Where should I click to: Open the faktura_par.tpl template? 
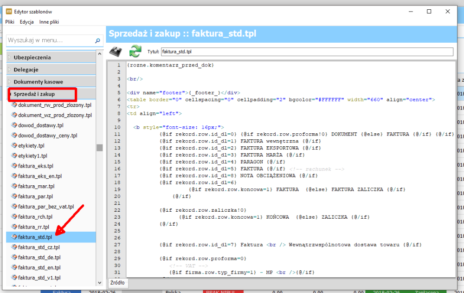coord(35,196)
